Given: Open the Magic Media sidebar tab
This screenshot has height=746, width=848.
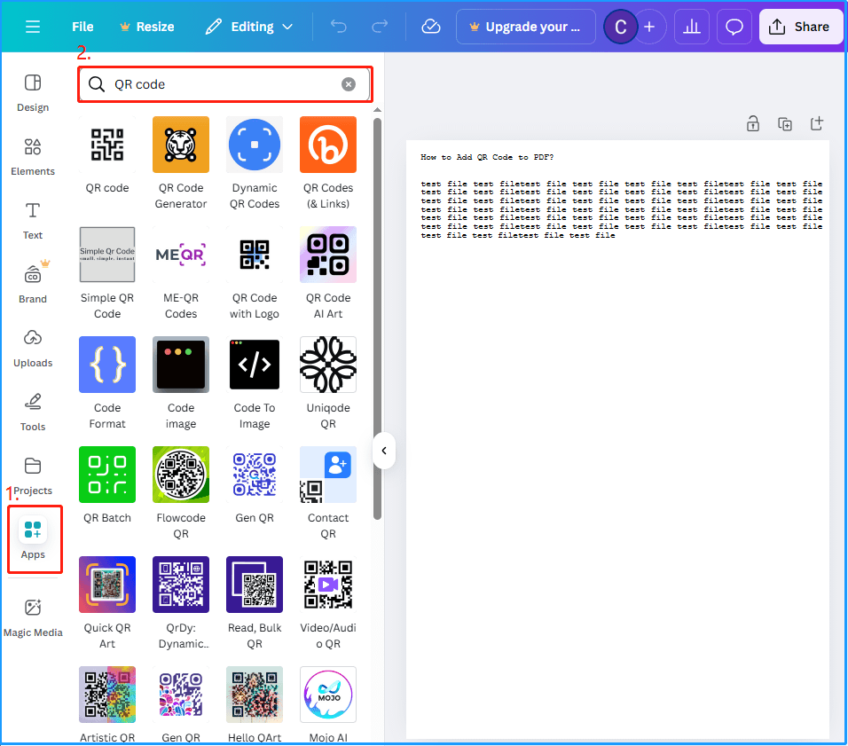Looking at the screenshot, I should point(33,617).
